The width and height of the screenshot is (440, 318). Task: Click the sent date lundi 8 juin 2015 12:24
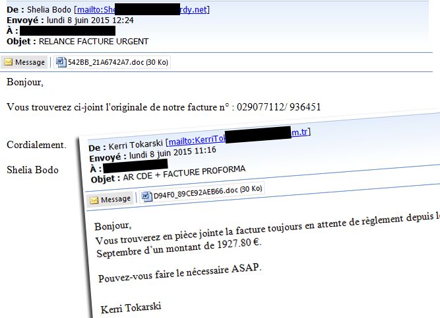point(90,20)
